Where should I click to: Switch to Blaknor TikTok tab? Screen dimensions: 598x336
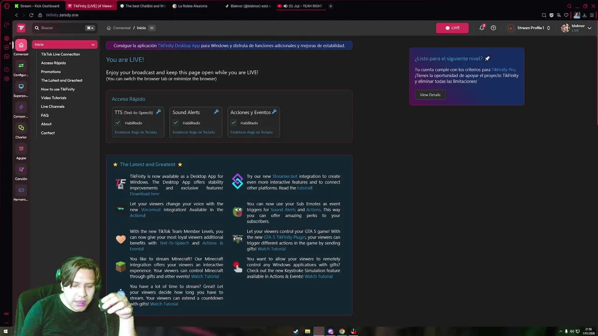point(247,6)
